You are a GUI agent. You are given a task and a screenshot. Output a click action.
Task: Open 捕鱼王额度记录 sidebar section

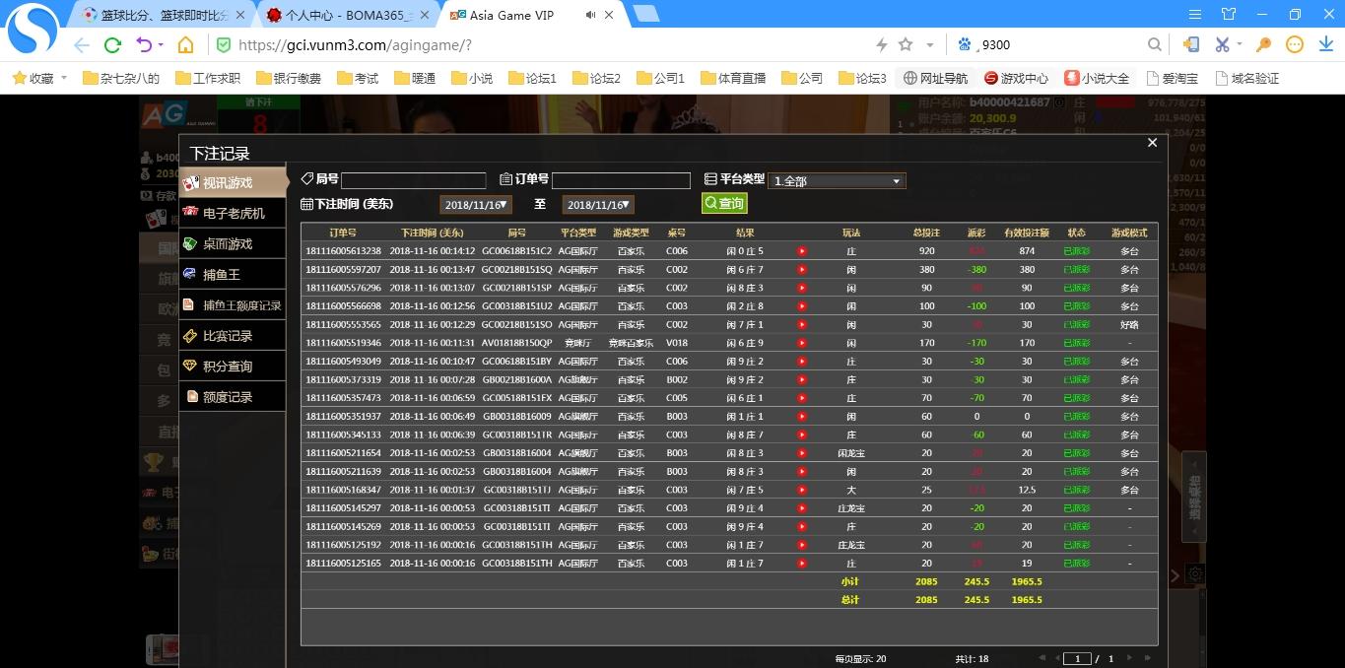(x=240, y=305)
